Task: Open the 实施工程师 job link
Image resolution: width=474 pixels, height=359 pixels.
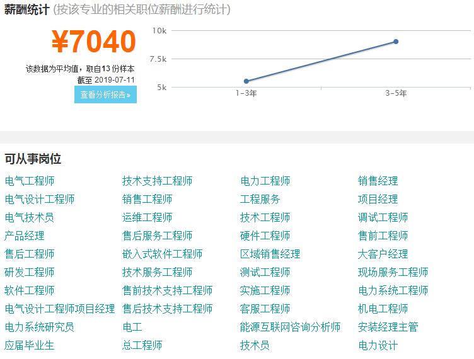Action: point(265,290)
